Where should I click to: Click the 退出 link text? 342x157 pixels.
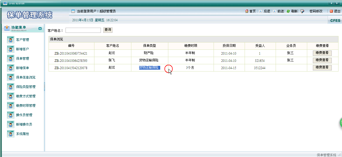click(x=337, y=11)
